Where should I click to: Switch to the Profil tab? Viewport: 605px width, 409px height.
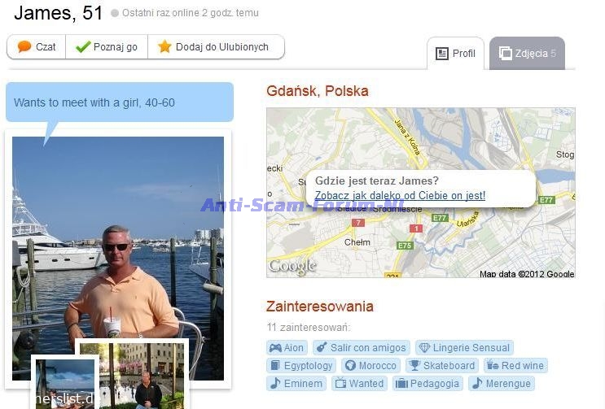click(x=455, y=53)
